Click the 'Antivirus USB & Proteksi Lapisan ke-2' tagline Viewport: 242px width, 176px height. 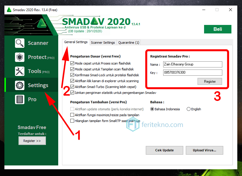tap(95, 27)
